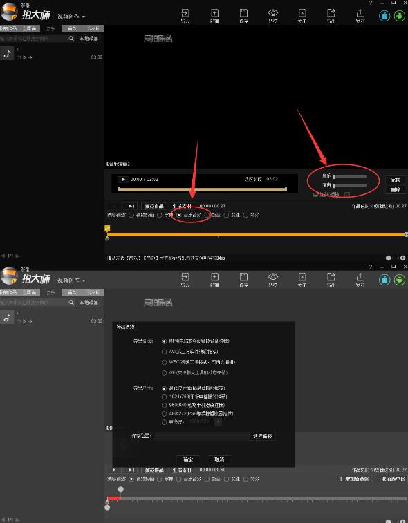Click 完成 button in music editor
The height and width of the screenshot is (523, 408).
(x=396, y=180)
